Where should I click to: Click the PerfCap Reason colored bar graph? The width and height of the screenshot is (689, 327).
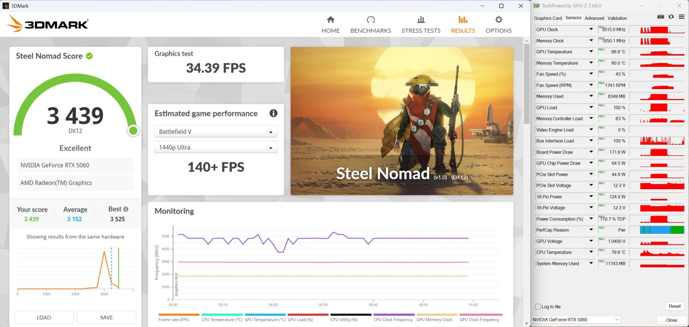662,230
